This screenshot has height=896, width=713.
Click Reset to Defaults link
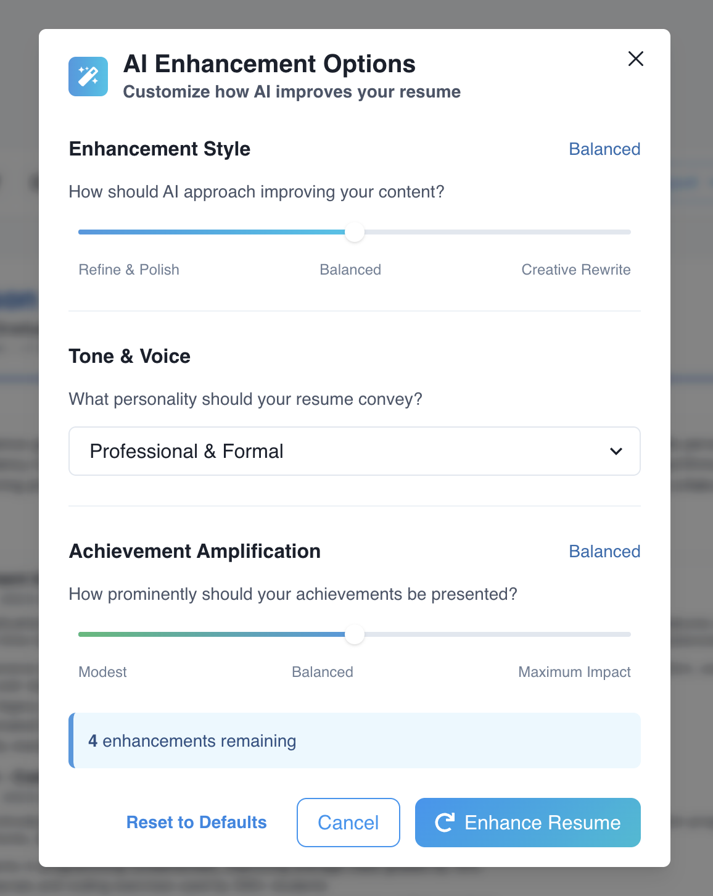196,823
